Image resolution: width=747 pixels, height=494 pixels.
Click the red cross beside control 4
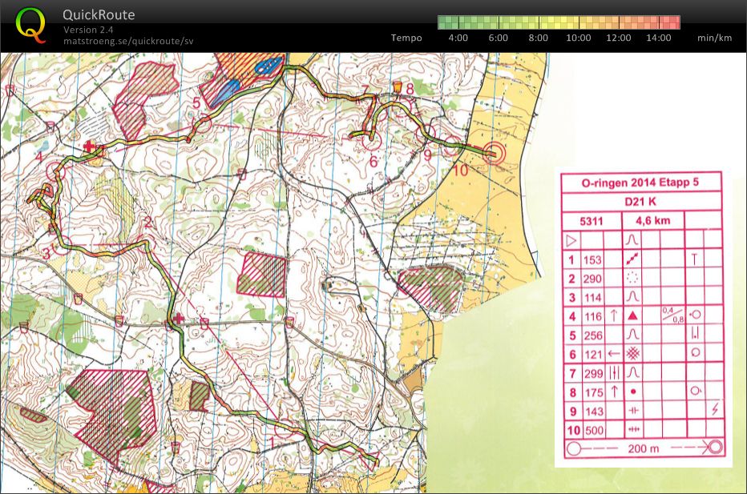89,146
